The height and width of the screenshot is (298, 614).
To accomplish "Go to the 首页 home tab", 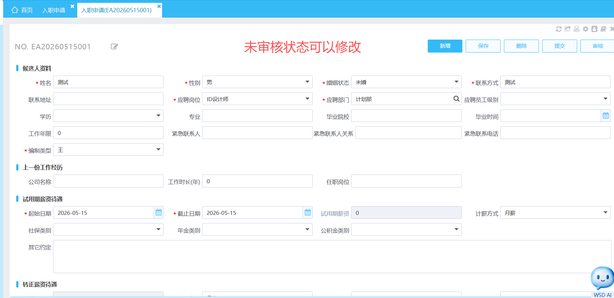I will coord(22,10).
